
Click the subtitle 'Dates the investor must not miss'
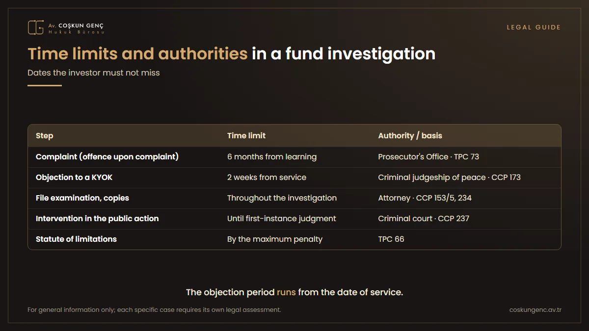94,73
